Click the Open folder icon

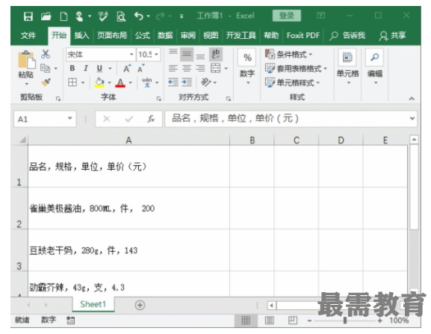pyautogui.click(x=46, y=16)
